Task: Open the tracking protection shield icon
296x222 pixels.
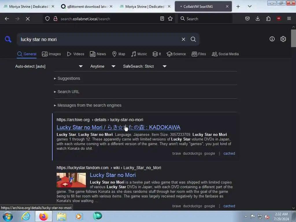Action: pos(47,19)
